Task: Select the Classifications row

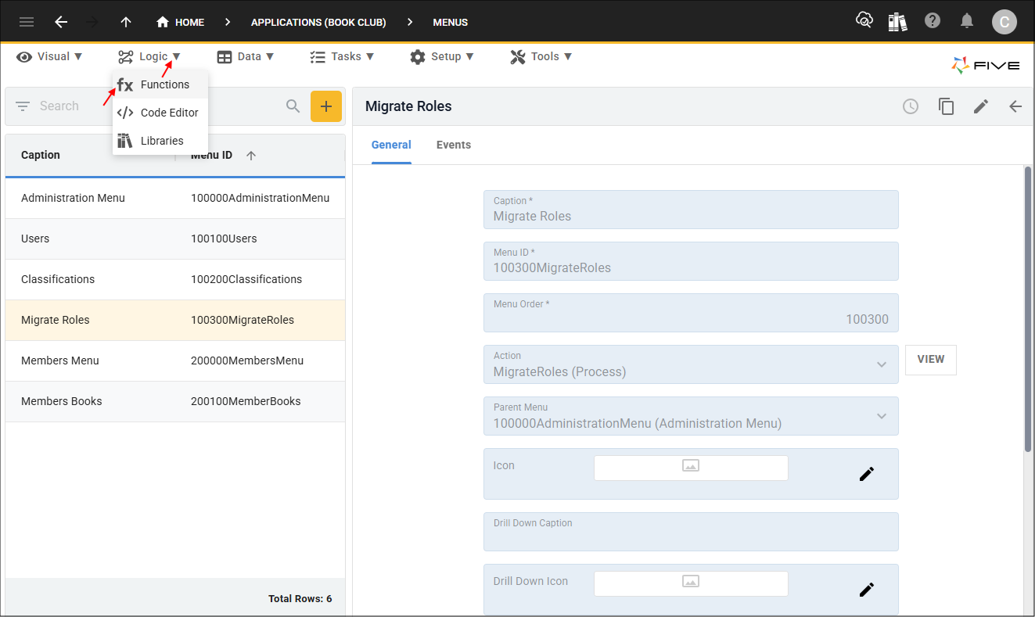Action: [x=175, y=280]
